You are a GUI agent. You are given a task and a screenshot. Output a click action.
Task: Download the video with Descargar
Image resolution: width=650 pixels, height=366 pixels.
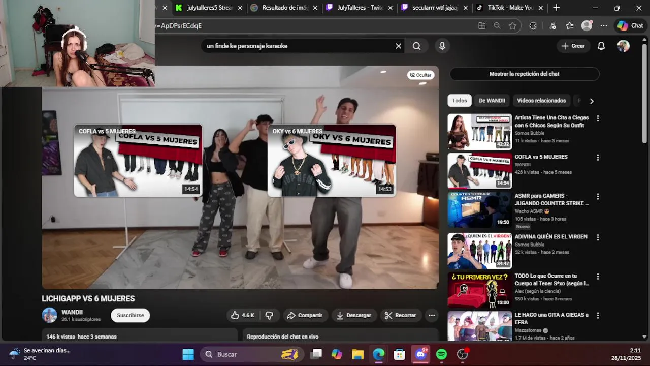tap(353, 315)
